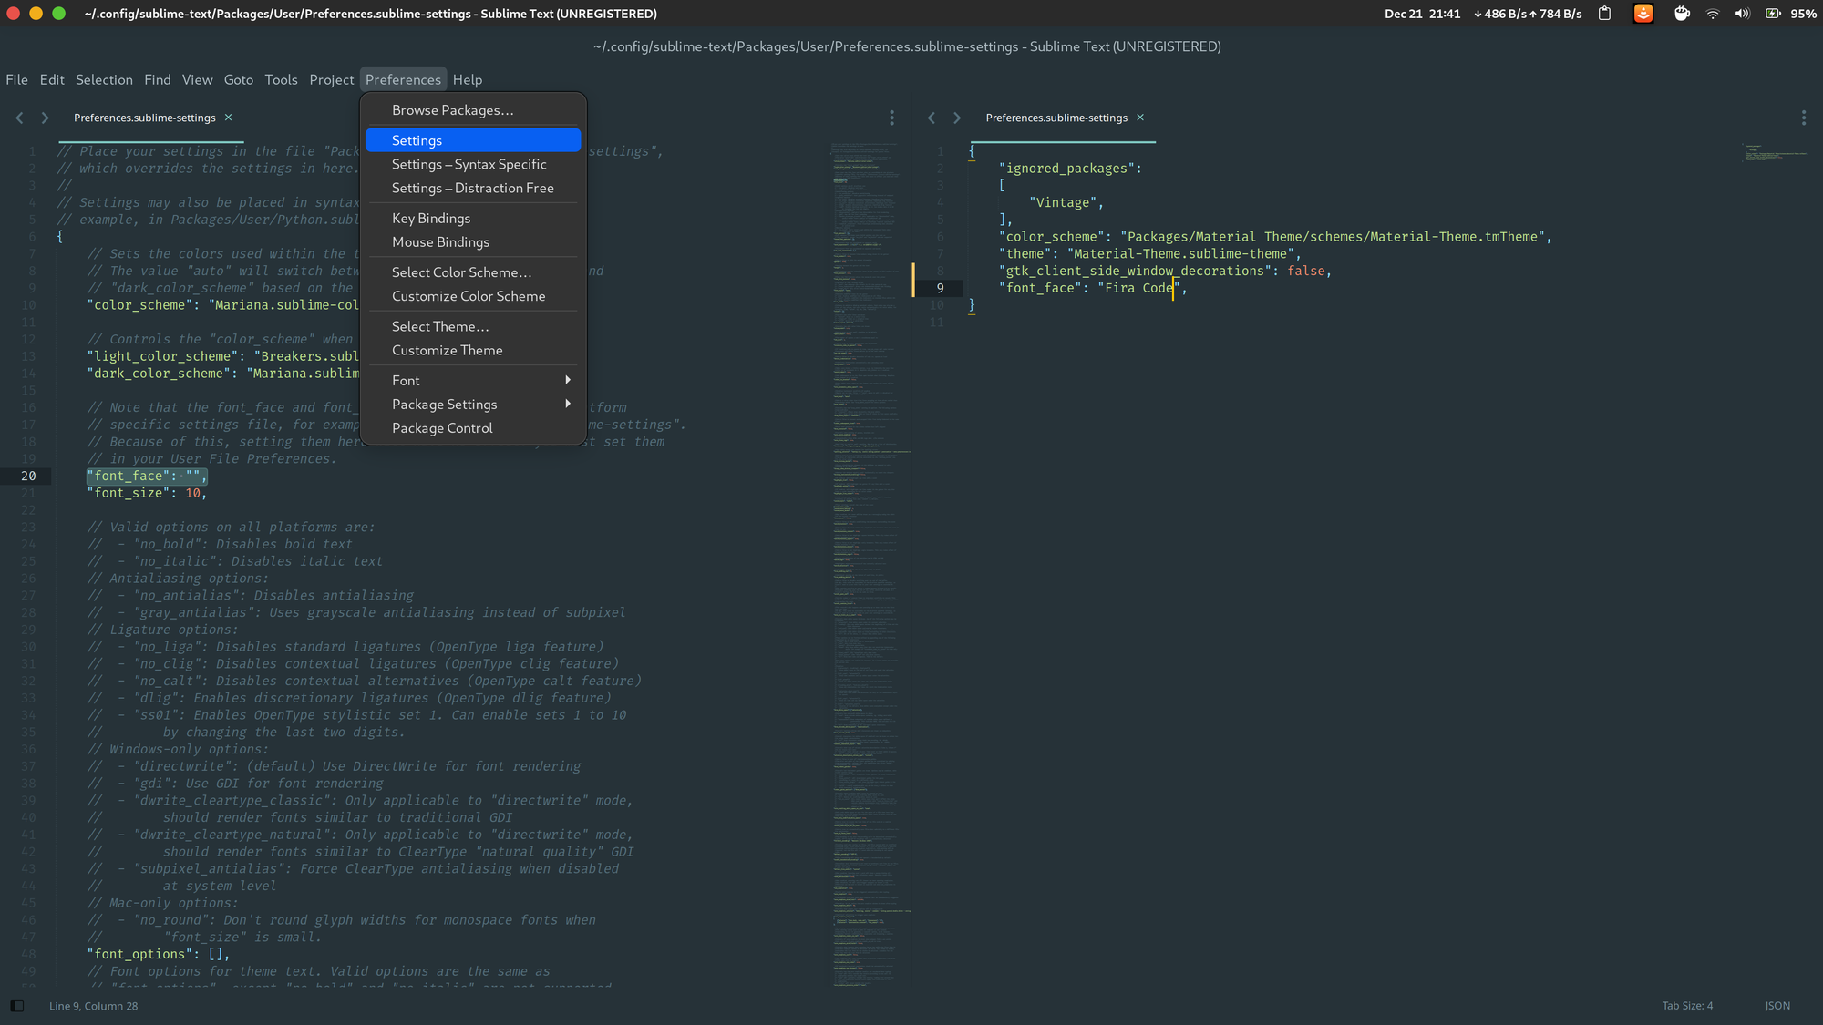Open Package Control entry
This screenshot has height=1025, width=1823.
click(x=473, y=428)
